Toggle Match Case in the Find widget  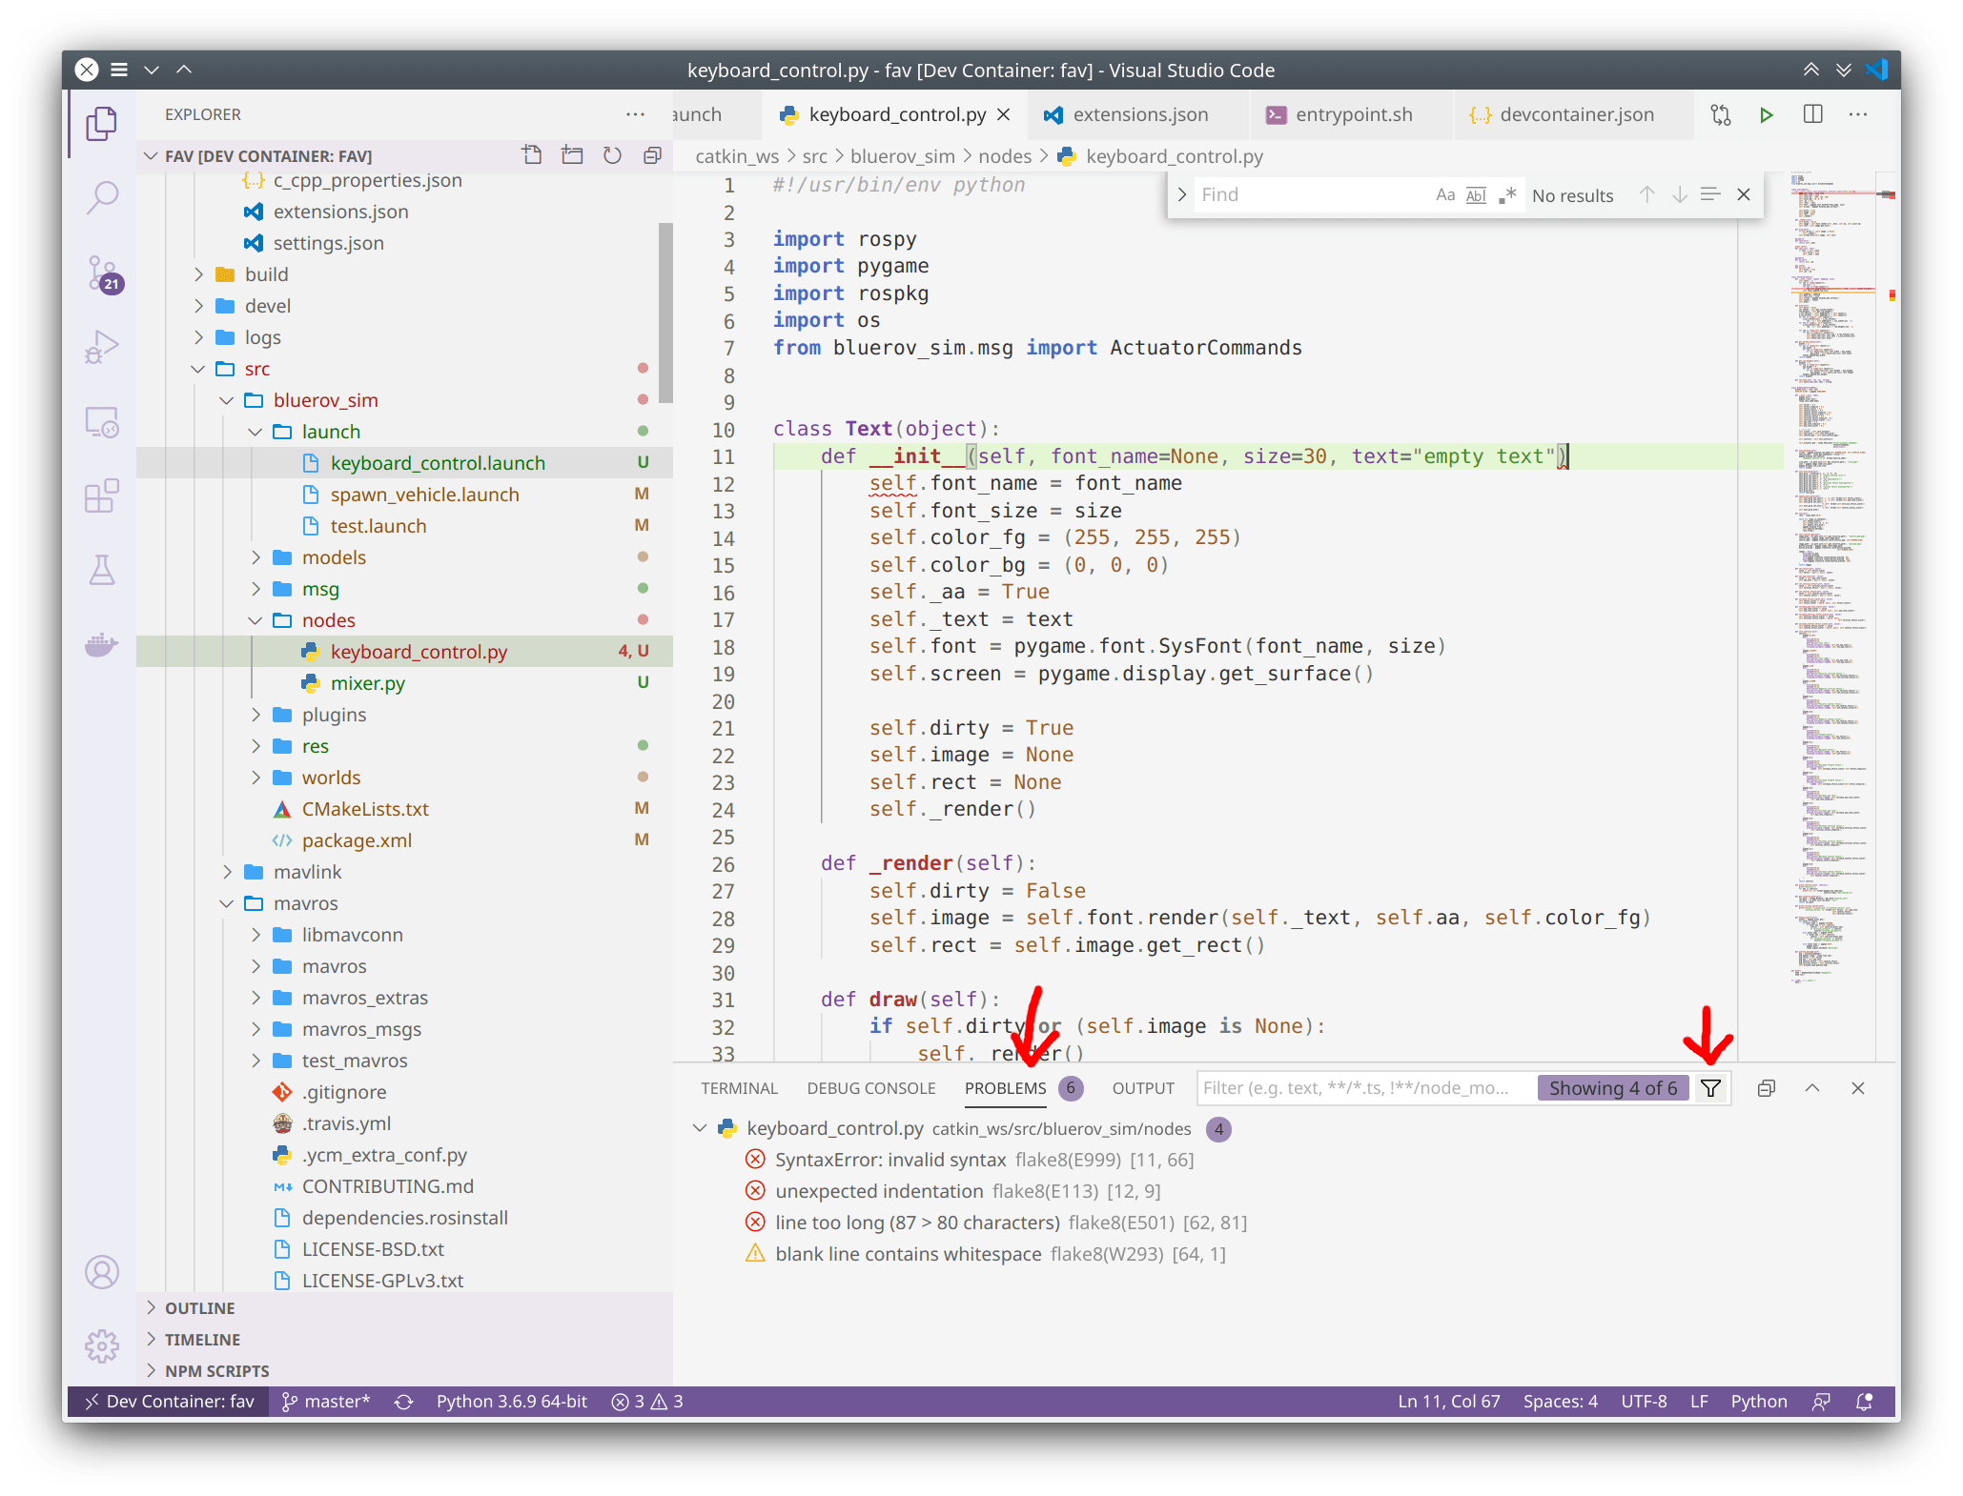(x=1444, y=194)
